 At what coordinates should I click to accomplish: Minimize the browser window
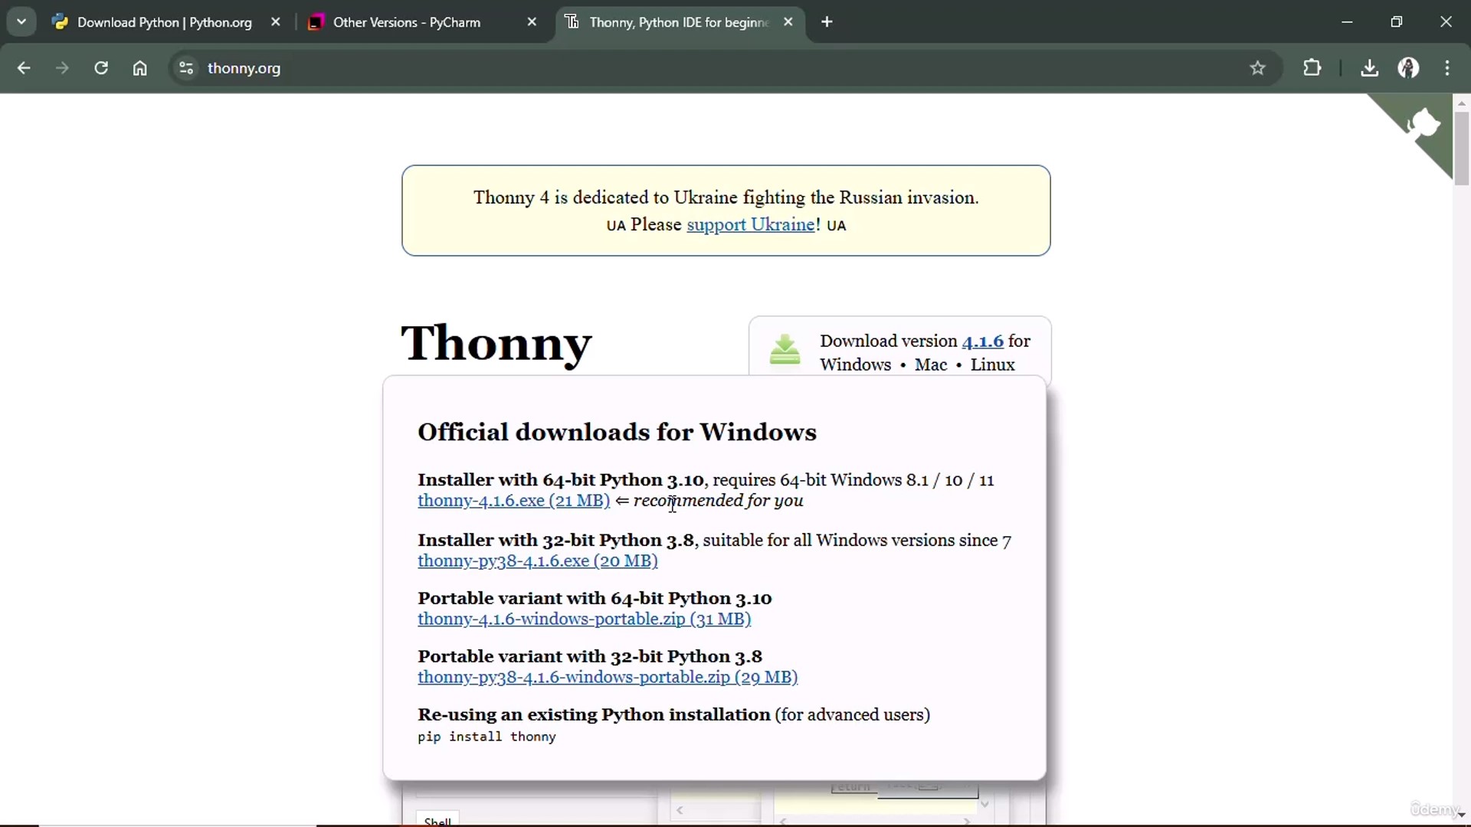coord(1347,22)
